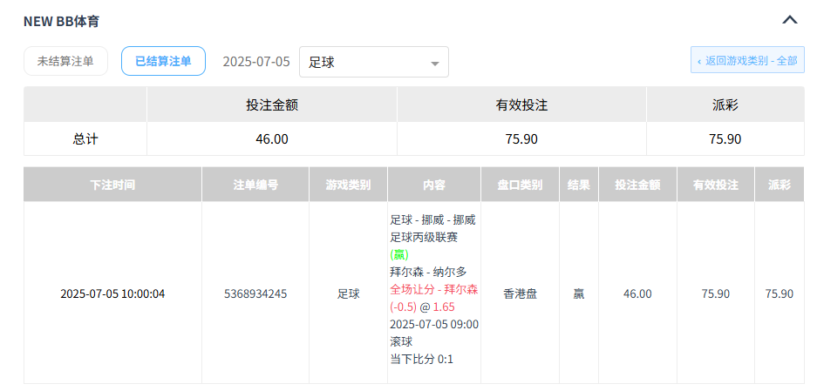Switch to 未结算注单 tab
This screenshot has height=391, width=817.
pyautogui.click(x=65, y=62)
